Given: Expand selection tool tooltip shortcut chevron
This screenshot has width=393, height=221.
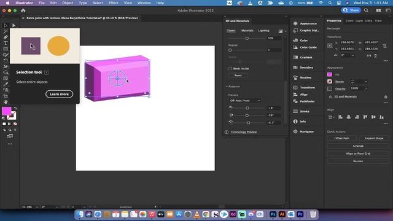Looking at the screenshot, I should point(47,72).
